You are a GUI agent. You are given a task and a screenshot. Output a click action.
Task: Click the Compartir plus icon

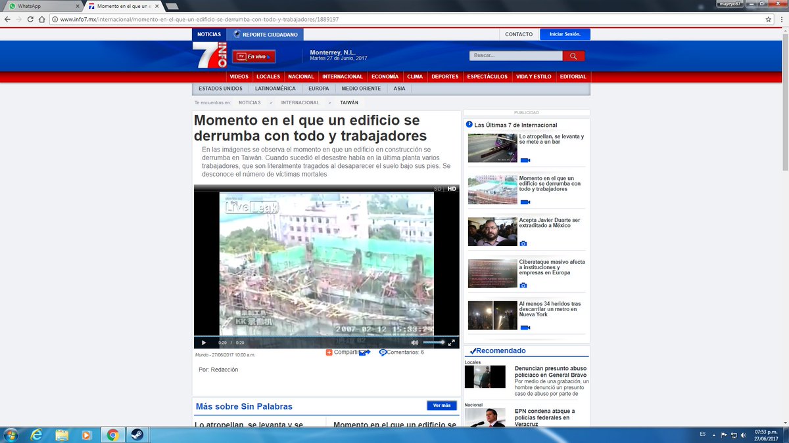click(329, 352)
